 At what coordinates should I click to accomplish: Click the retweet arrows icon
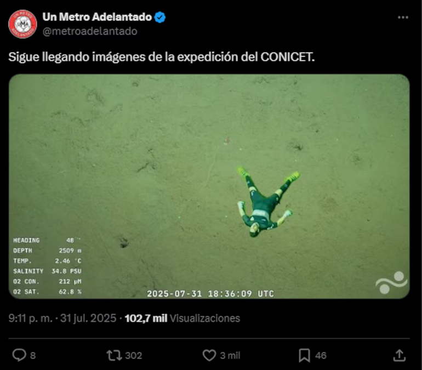[x=115, y=355]
